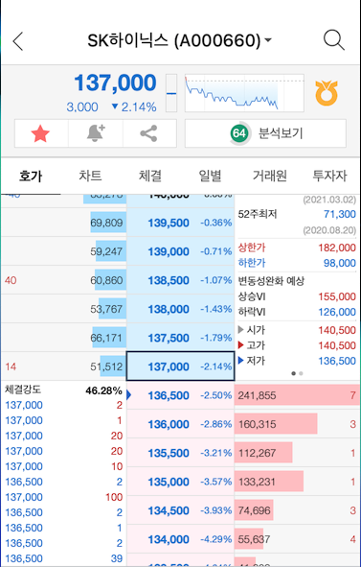Tap ask volume 69,809
The width and height of the screenshot is (361, 567).
coord(107,223)
